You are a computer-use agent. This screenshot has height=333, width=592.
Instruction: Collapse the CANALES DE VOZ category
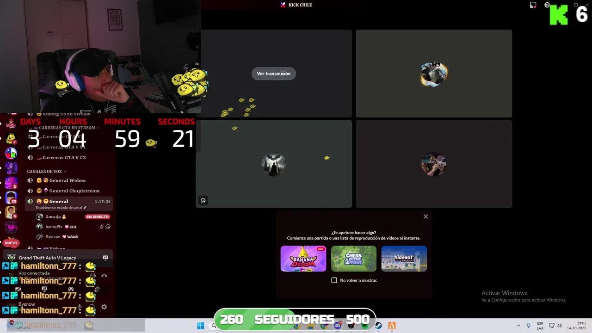46,172
